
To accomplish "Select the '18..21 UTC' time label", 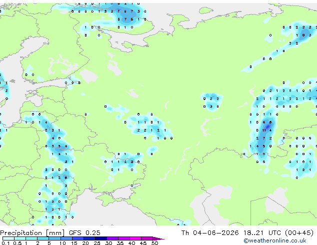I will click(262, 233).
